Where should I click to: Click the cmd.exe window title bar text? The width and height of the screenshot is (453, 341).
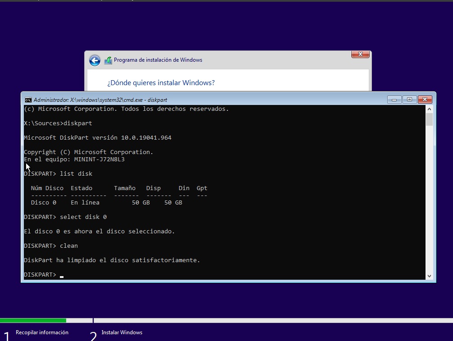[x=100, y=100]
